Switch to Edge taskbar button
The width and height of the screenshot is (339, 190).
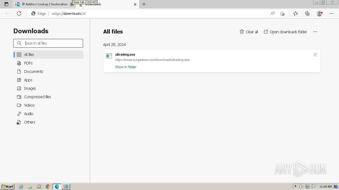click(57, 187)
